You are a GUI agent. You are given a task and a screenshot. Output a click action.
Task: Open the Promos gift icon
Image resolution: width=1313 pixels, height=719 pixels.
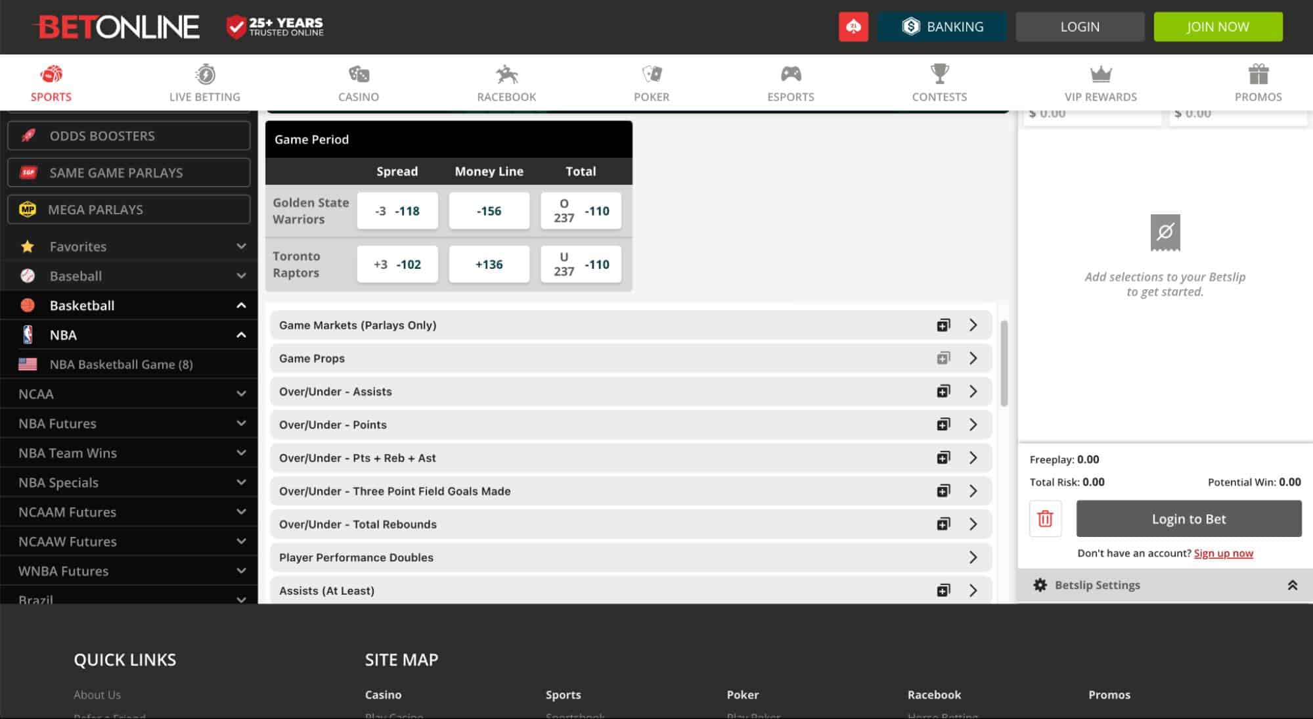pyautogui.click(x=1258, y=74)
